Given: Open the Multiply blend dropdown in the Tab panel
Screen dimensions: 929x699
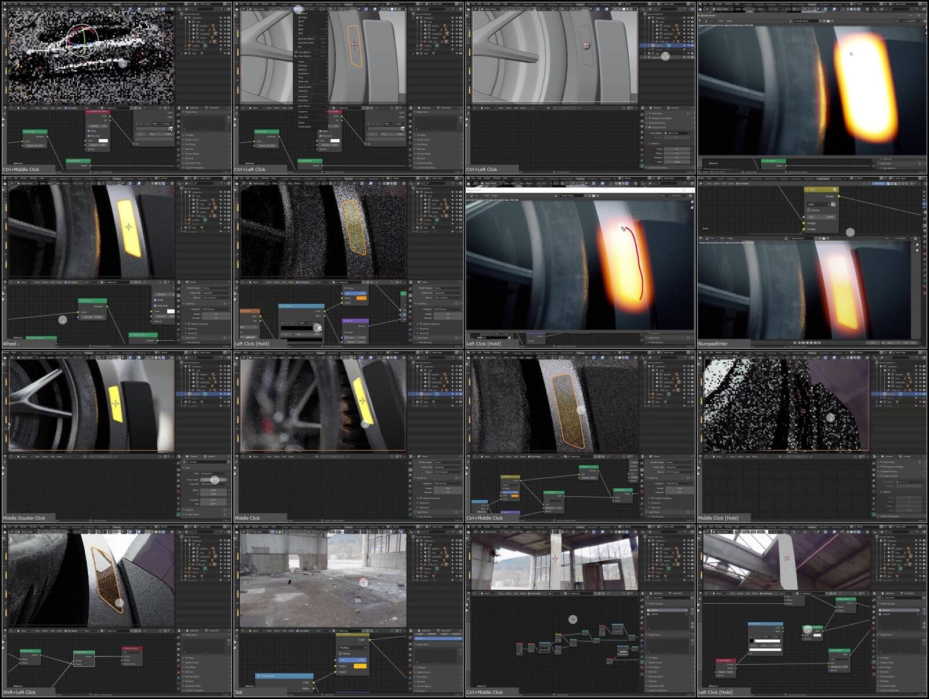Looking at the screenshot, I should pos(352,647).
